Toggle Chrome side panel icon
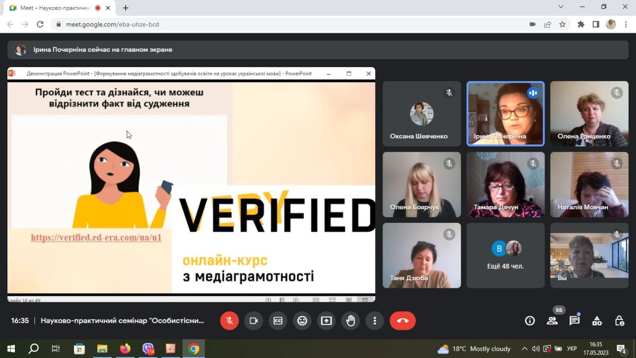 coord(596,24)
